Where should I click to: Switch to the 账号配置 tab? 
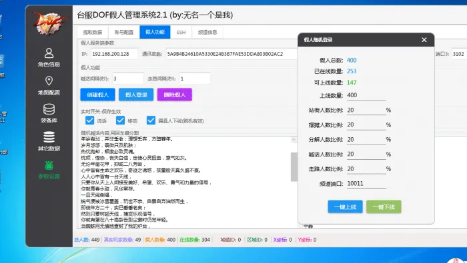tap(124, 32)
